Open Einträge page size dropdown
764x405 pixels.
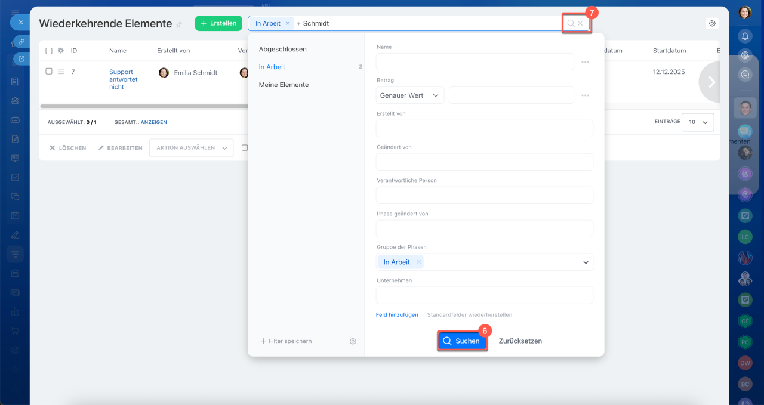(698, 122)
